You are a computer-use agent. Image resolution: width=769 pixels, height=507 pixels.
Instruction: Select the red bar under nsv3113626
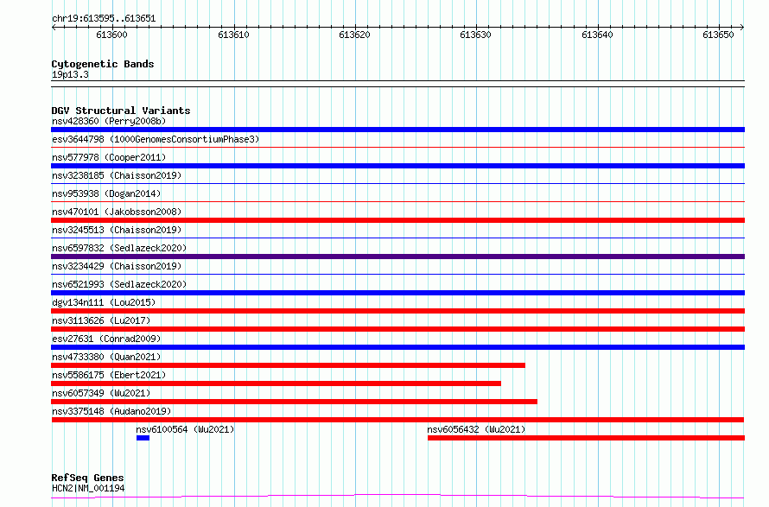(397, 329)
